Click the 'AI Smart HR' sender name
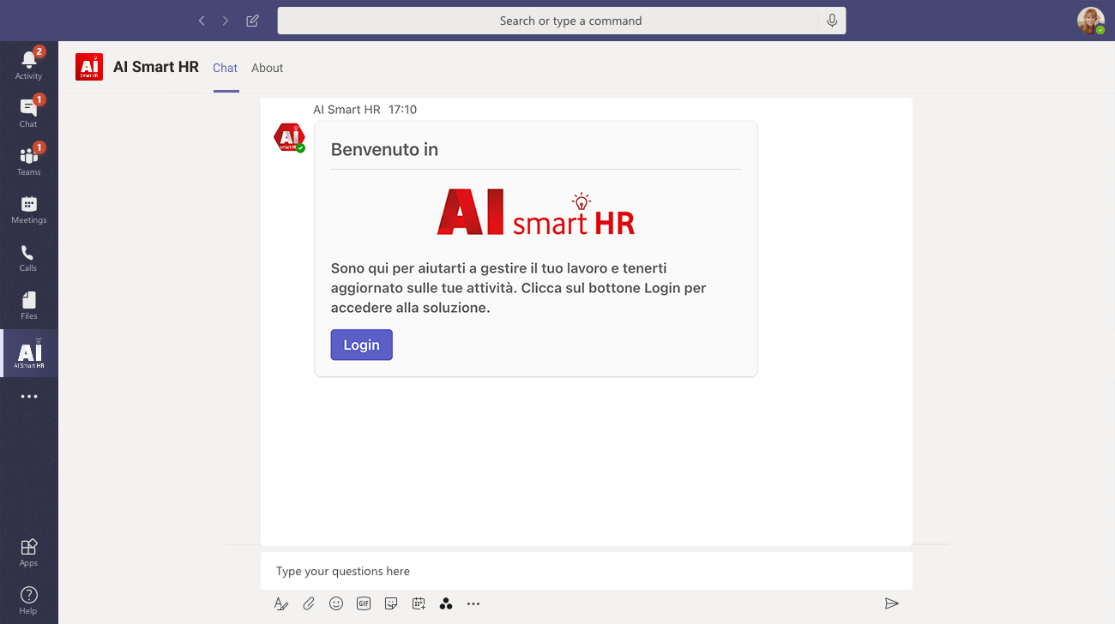The height and width of the screenshot is (624, 1115). click(x=347, y=110)
